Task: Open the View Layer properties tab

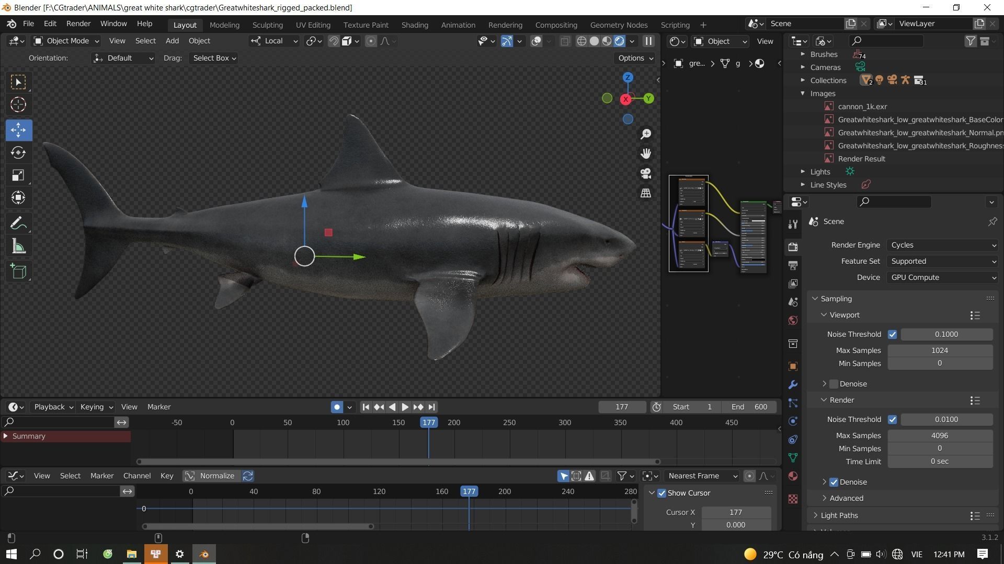Action: (x=793, y=284)
